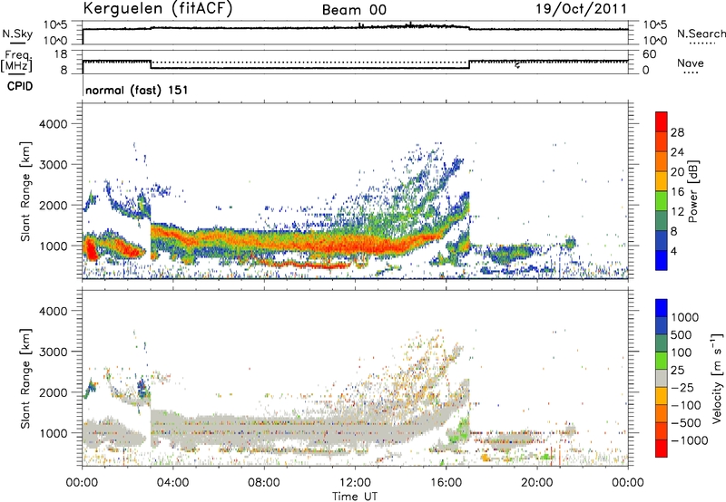Click "Slant Range [km]" label of the velocity panel
726x502 pixels.
(25, 378)
